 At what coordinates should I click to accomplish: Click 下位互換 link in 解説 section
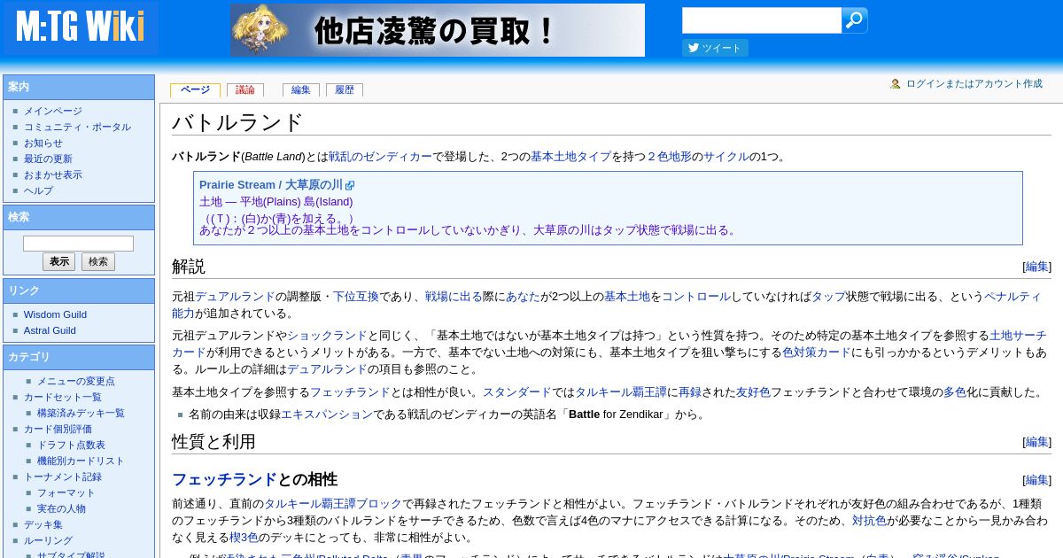point(356,297)
